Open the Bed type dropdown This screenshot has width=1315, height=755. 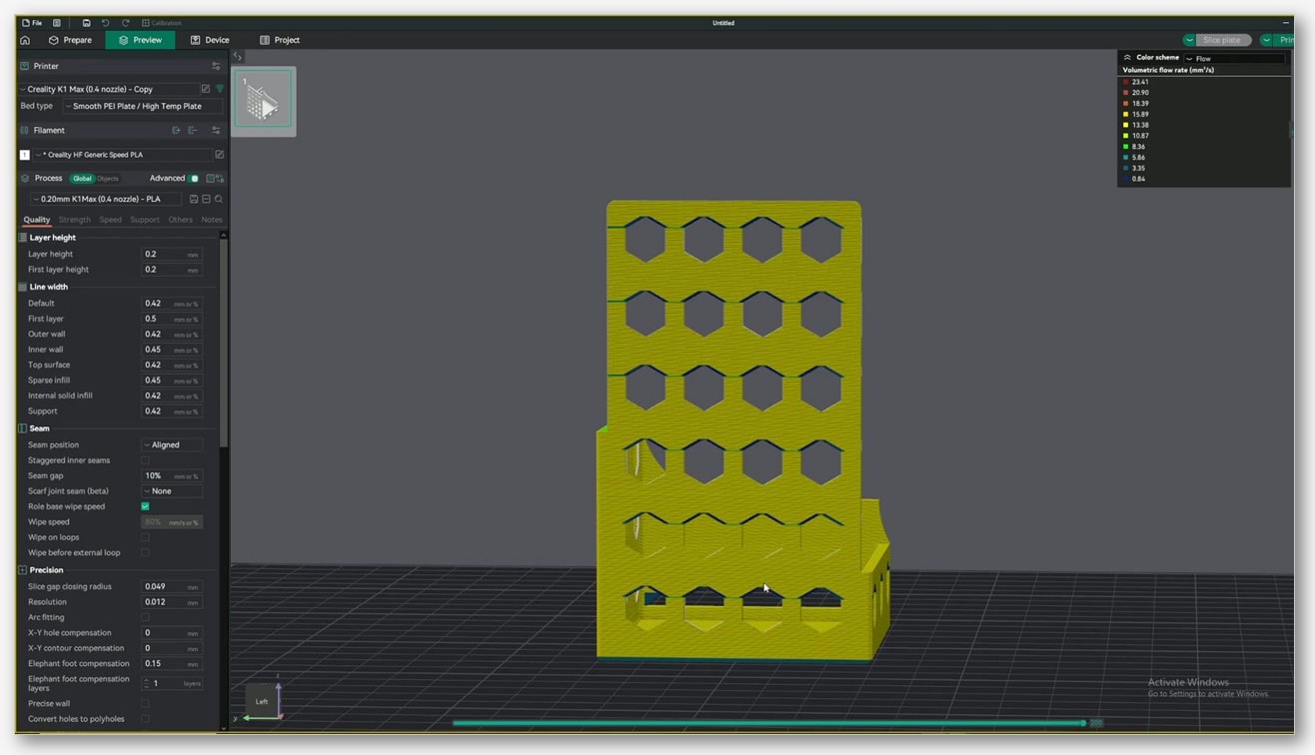[143, 106]
